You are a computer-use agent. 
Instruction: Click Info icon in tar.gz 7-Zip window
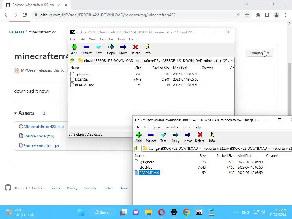point(212,135)
